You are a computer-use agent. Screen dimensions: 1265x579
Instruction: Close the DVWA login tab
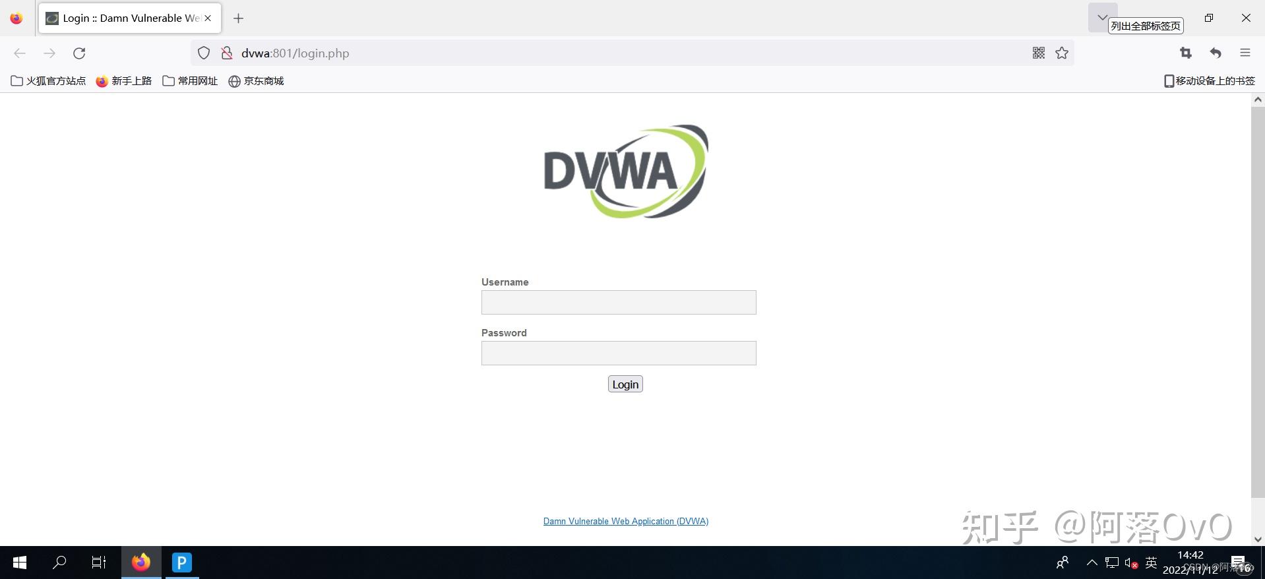click(208, 18)
